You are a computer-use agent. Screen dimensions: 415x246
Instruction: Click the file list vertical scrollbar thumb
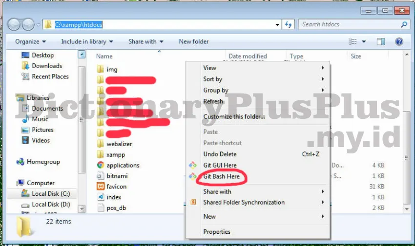tap(407, 157)
